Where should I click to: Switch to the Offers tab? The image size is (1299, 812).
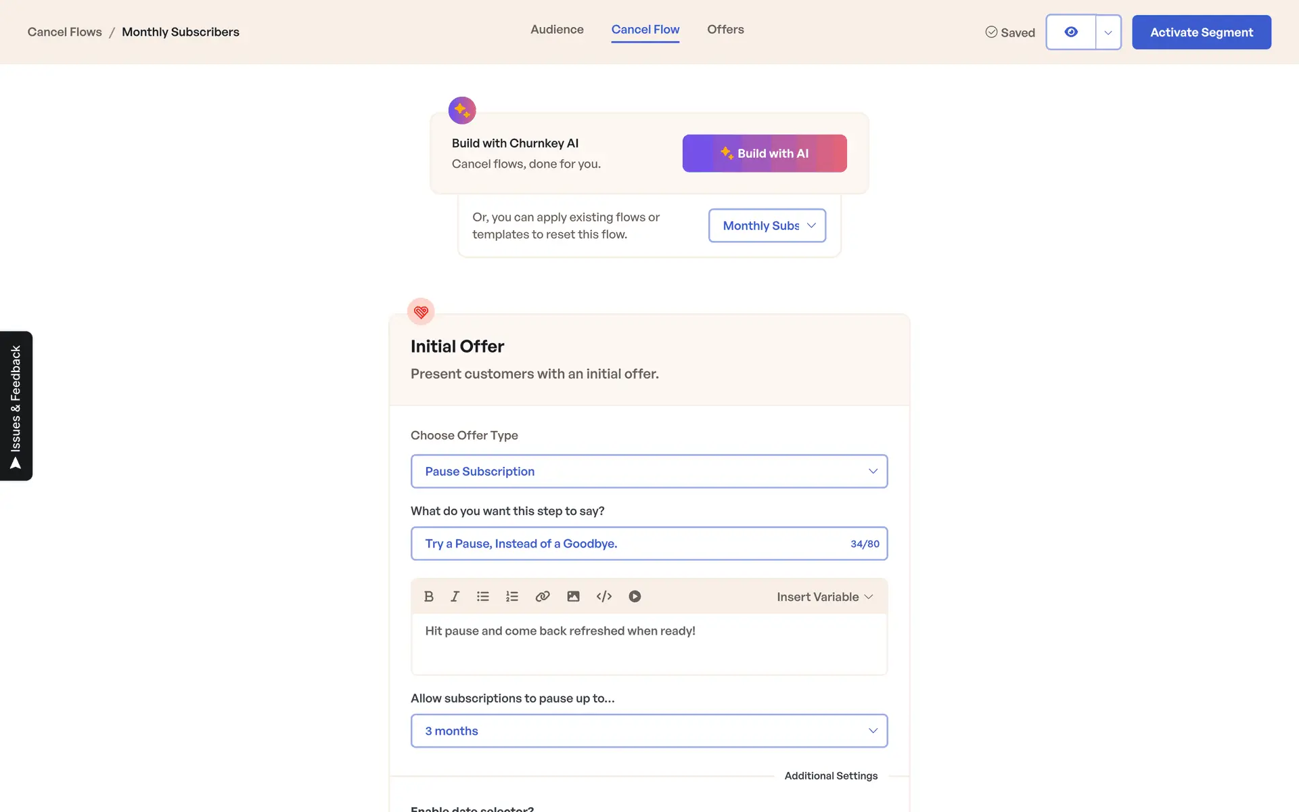point(725,30)
